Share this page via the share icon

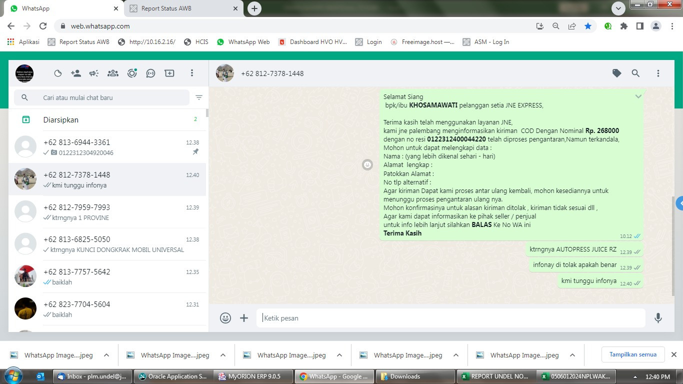pos(572,26)
